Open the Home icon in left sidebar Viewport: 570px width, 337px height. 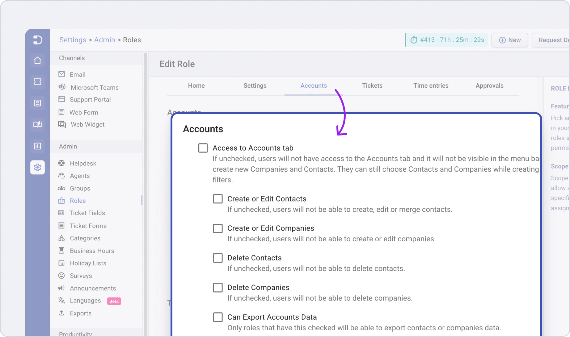(37, 60)
